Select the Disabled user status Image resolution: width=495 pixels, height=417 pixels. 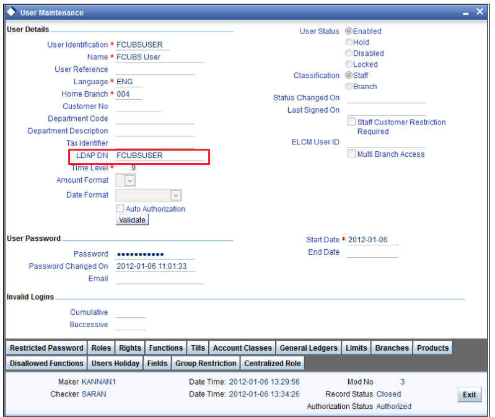pyautogui.click(x=349, y=53)
